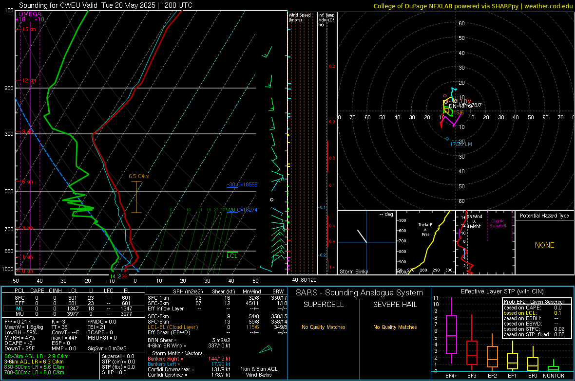Click the magenta EF4+ box plot
The image size is (575, 381).
click(451, 330)
